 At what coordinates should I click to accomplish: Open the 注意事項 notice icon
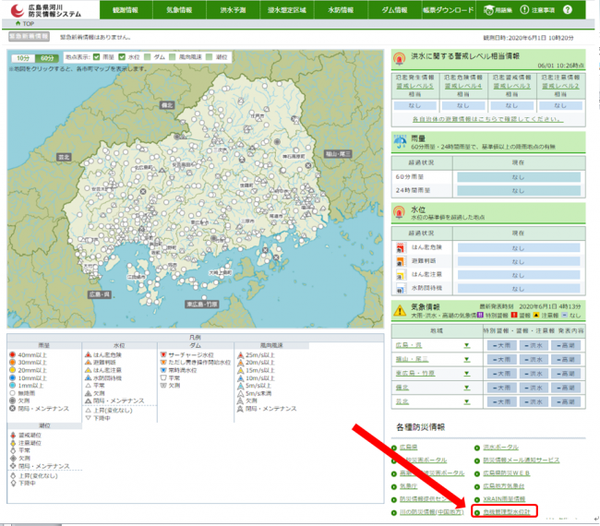524,10
